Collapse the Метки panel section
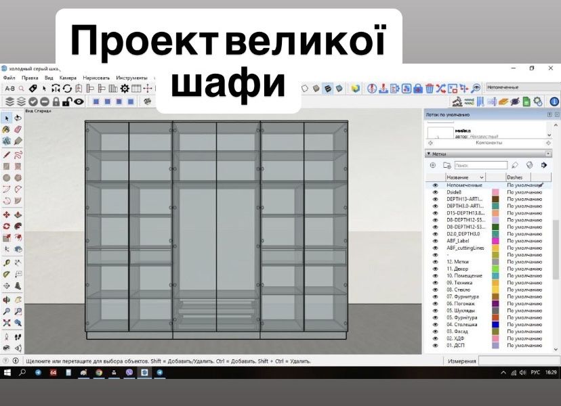Image resolution: width=561 pixels, height=406 pixels. pyautogui.click(x=429, y=154)
